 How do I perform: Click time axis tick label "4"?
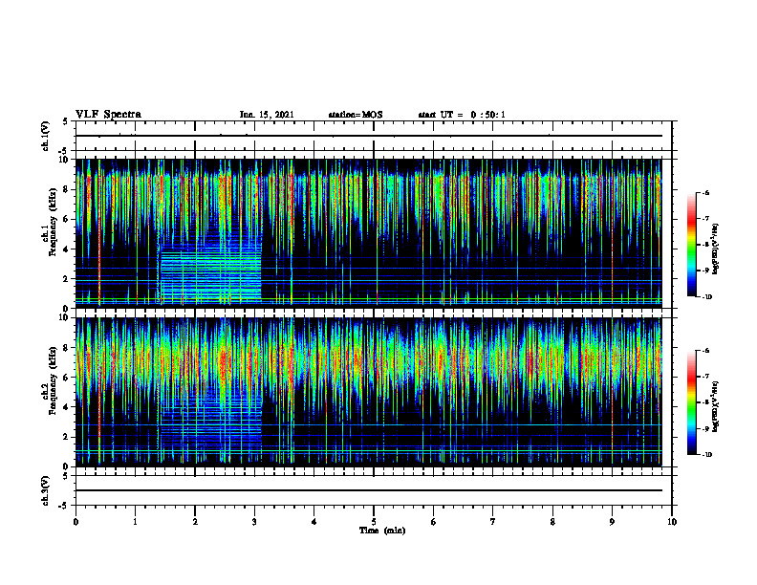point(314,522)
